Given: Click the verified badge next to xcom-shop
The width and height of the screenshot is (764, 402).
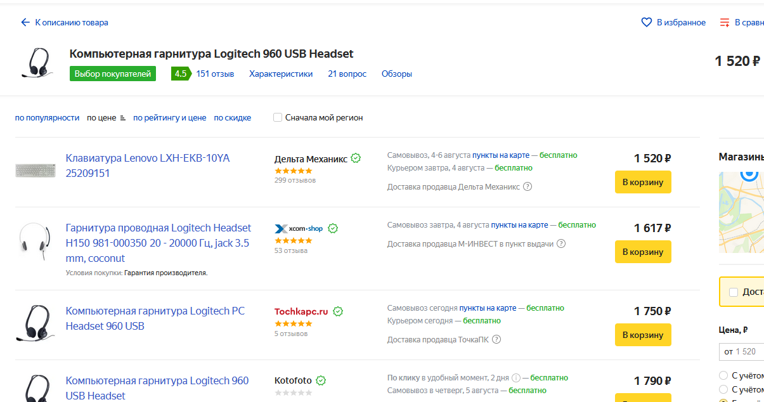Looking at the screenshot, I should click(x=333, y=228).
